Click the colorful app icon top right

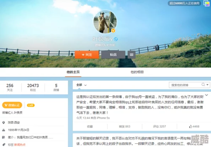point(206,3)
